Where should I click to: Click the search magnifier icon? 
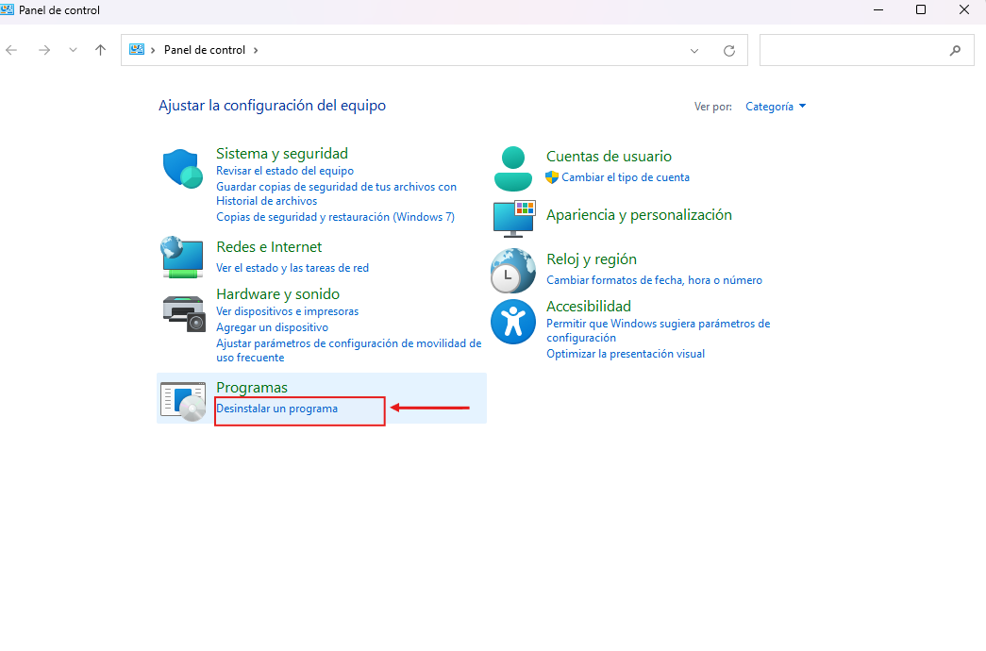point(955,50)
